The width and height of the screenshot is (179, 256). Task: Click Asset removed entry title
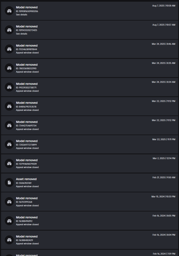coord(26,179)
